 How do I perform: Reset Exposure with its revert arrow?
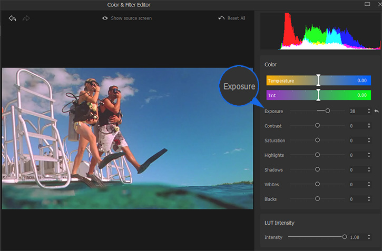[376, 111]
